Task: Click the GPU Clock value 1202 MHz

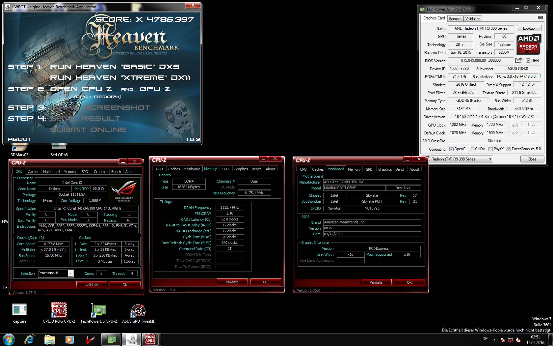Action: [458, 125]
